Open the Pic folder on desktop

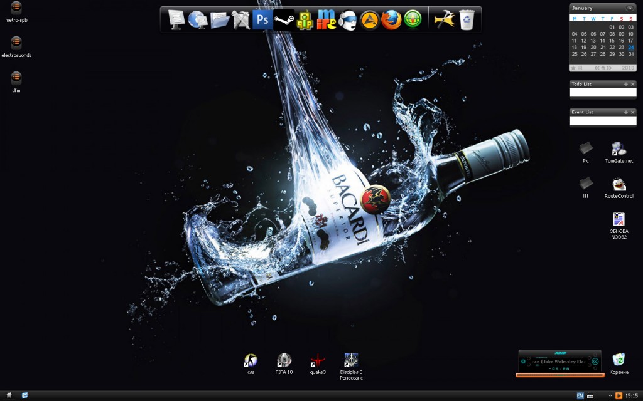click(x=586, y=152)
